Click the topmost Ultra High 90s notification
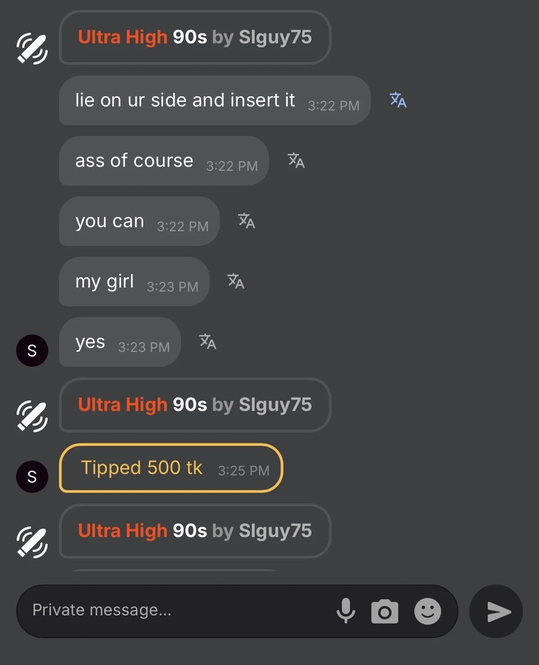539x665 pixels. click(x=195, y=38)
